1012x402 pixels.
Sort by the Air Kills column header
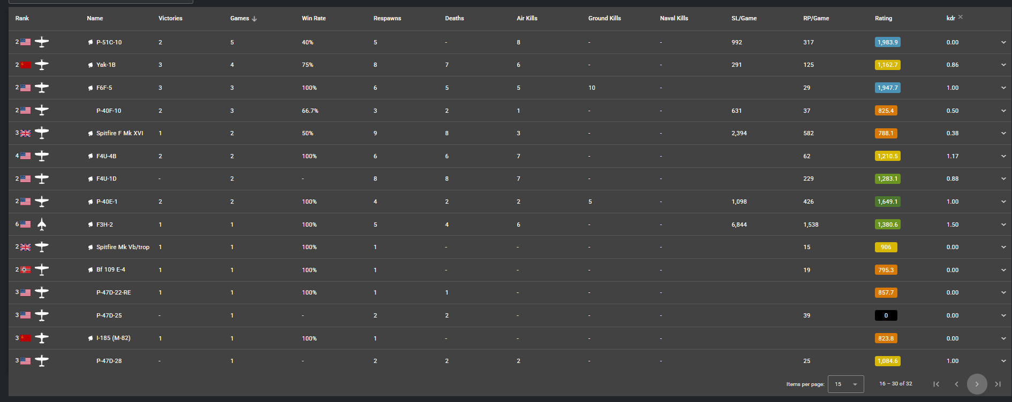click(527, 18)
